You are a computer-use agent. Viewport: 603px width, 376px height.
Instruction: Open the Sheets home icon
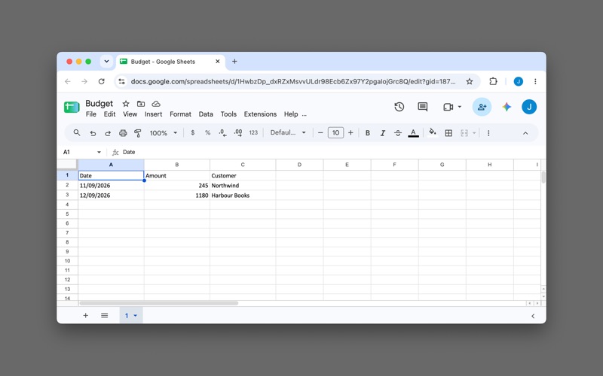tap(72, 107)
